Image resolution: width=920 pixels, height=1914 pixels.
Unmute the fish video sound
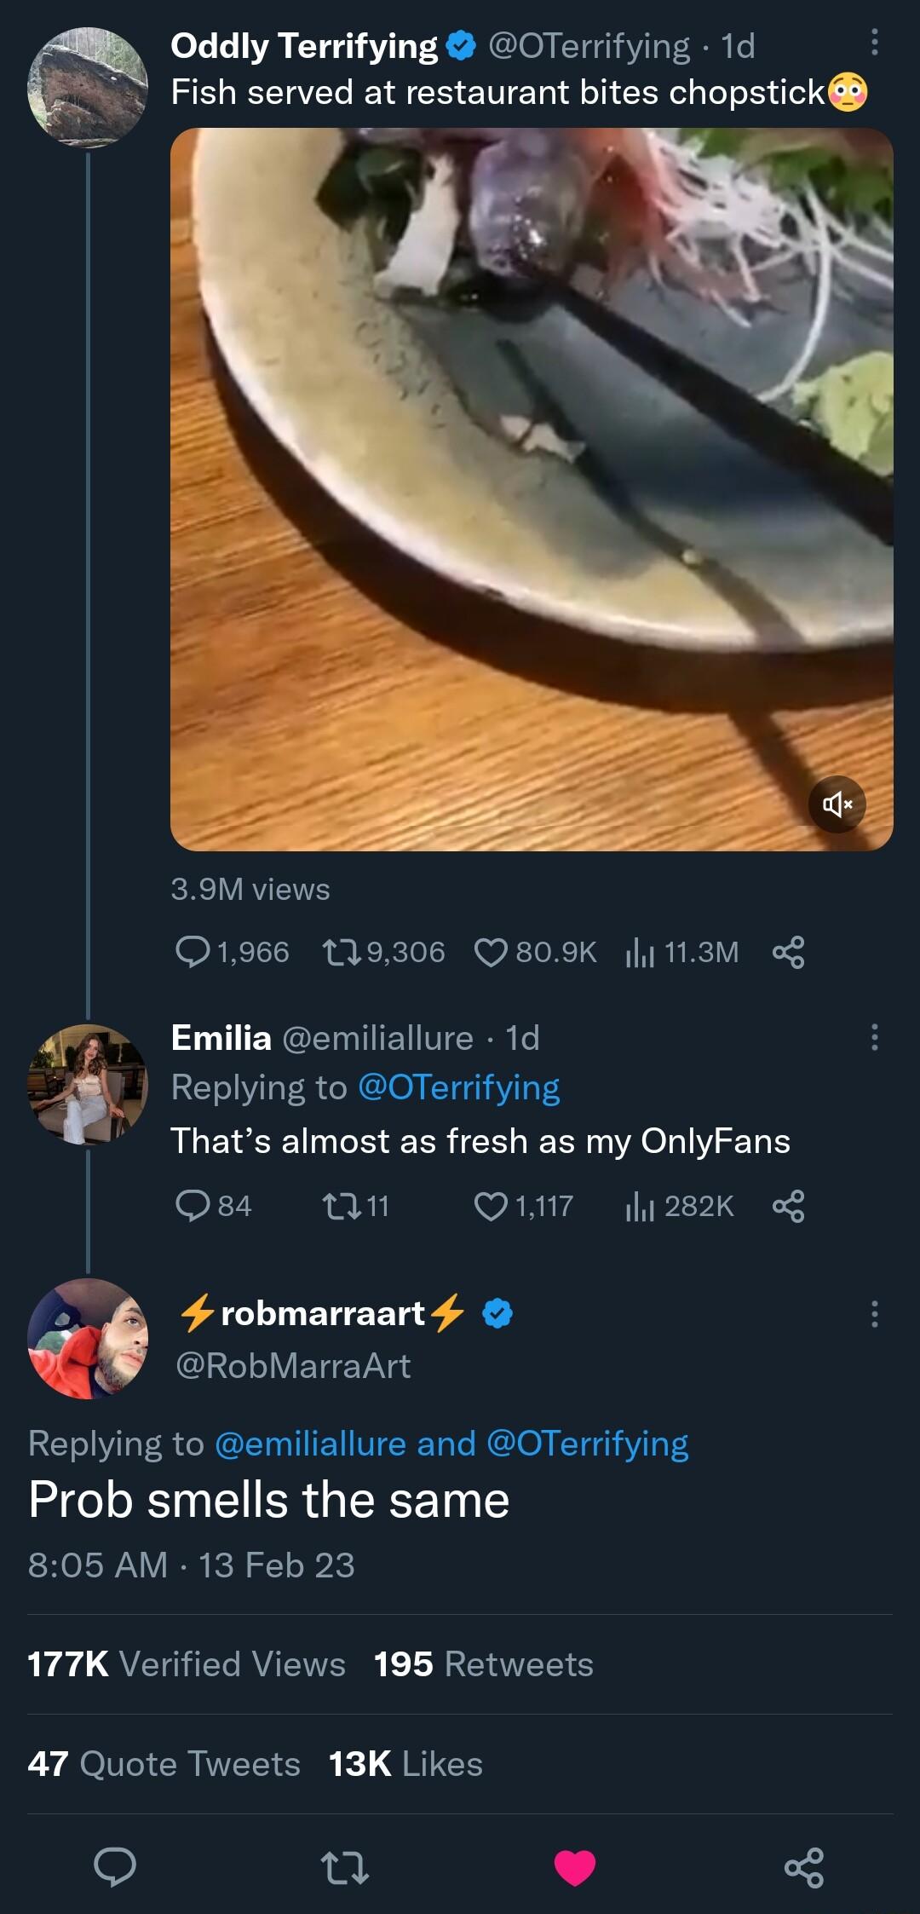(x=838, y=803)
